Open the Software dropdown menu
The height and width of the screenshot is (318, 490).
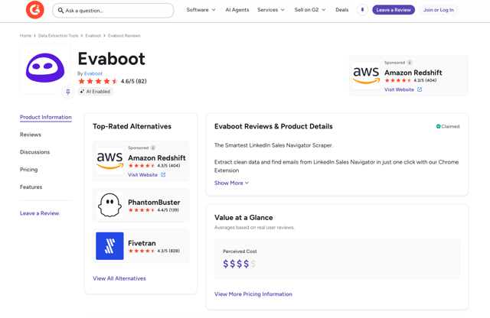point(201,10)
